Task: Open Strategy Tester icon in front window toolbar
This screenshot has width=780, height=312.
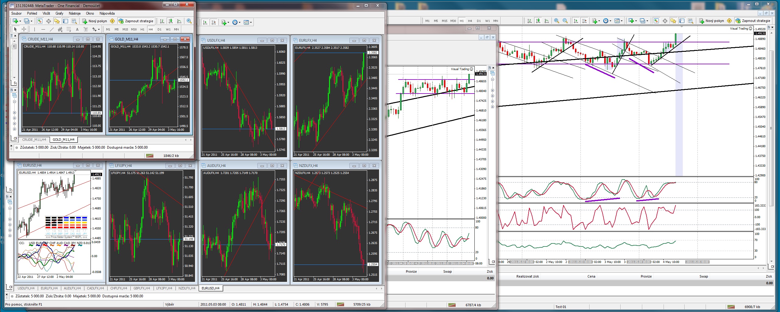Action: coord(74,21)
